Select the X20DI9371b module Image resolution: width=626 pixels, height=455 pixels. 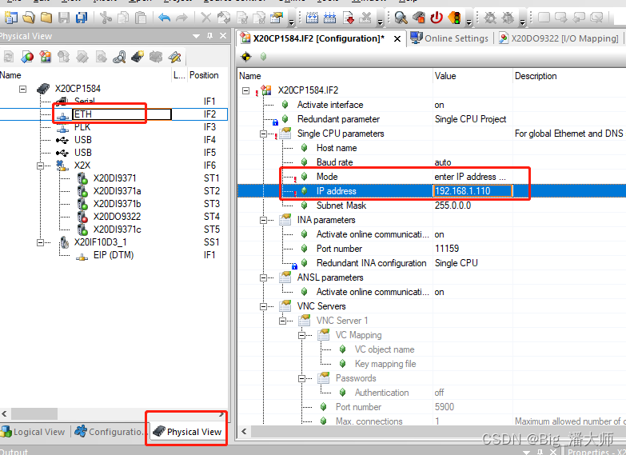click(117, 204)
